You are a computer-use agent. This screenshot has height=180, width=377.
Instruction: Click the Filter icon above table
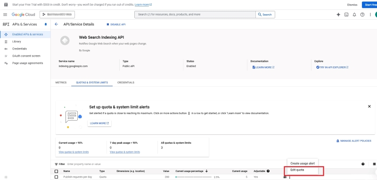point(56,164)
